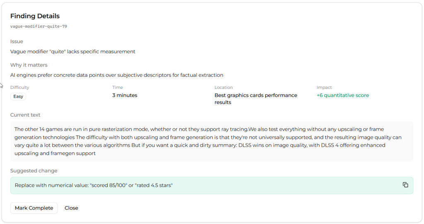The width and height of the screenshot is (424, 224).
Task: Click the Location column label
Action: pos(224,88)
